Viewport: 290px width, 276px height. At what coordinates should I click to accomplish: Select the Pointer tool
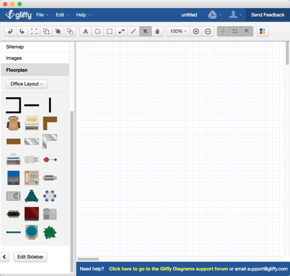146,31
